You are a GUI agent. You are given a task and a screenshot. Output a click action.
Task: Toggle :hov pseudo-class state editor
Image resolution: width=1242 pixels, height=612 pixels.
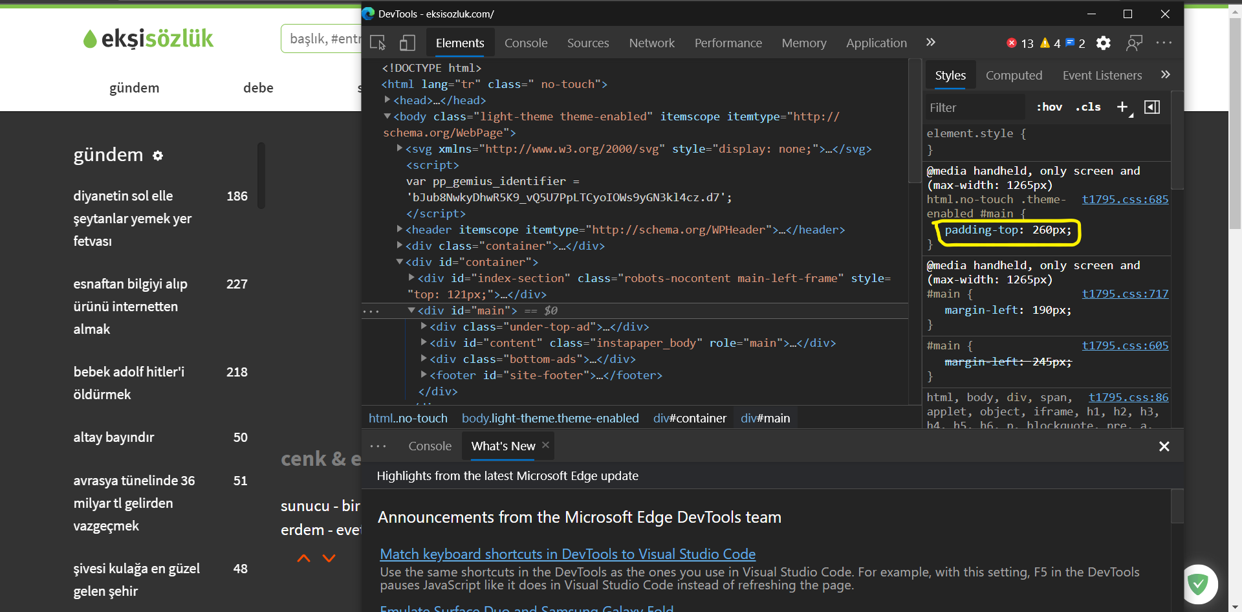[1049, 107]
